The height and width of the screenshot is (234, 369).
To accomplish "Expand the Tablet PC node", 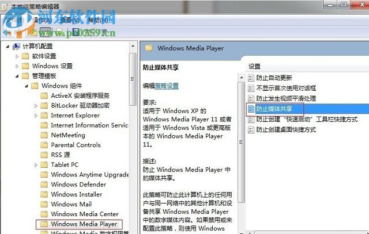I will [x=36, y=165].
